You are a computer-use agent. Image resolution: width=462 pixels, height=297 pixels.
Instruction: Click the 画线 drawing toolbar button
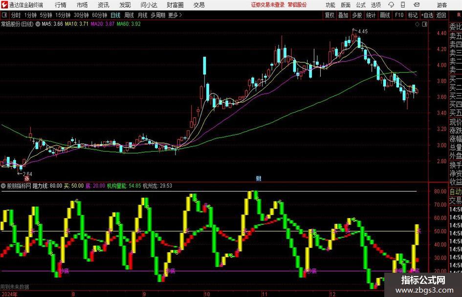pyautogui.click(x=385, y=15)
